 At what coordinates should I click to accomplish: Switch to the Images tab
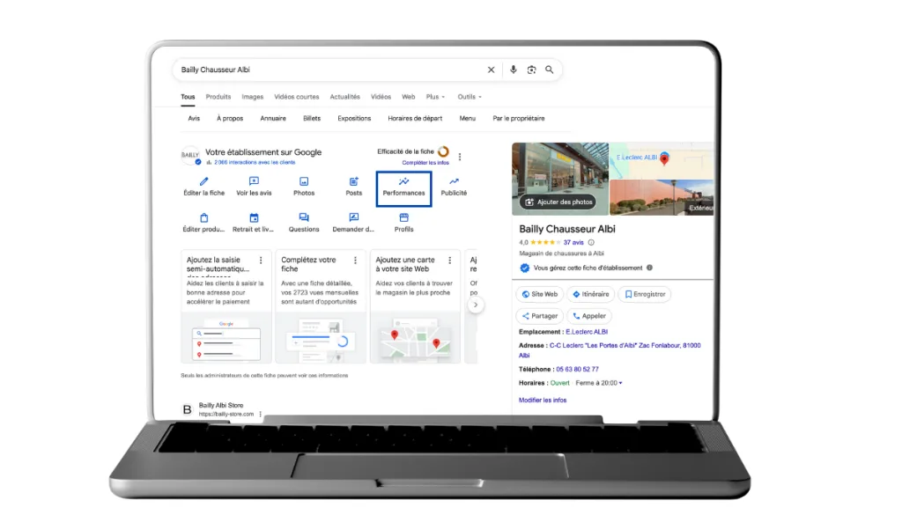(253, 97)
